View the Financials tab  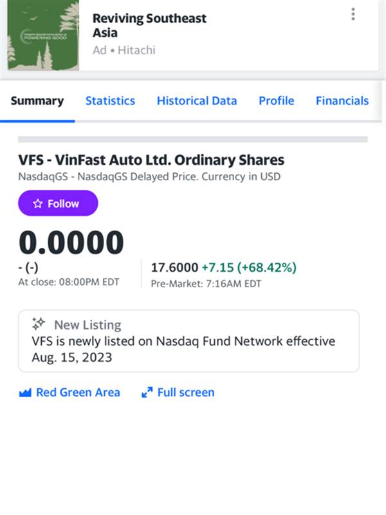[342, 100]
